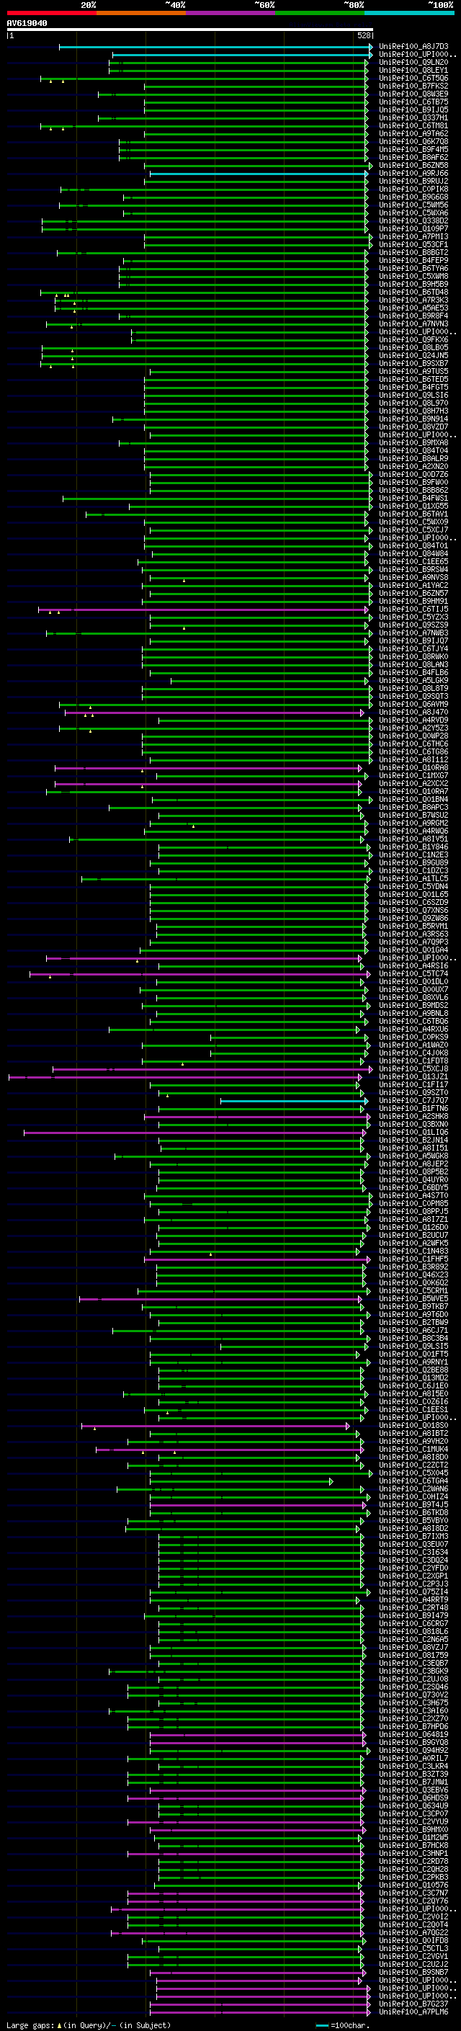Select hit label UniRef100_Q01GA4
The width and height of the screenshot is (461, 2031).
413,950
